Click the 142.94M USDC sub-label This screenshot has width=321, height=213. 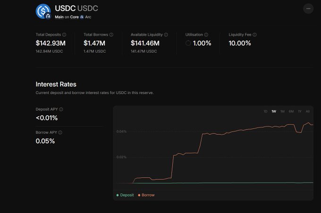point(50,51)
